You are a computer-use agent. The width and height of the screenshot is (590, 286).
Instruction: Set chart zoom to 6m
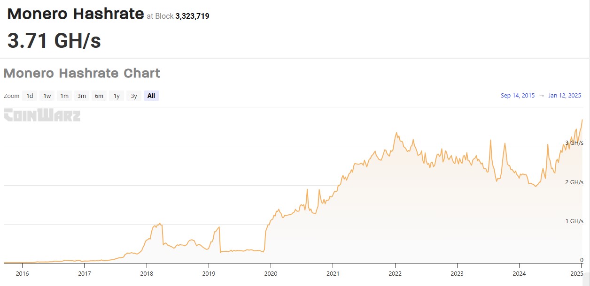tap(99, 96)
